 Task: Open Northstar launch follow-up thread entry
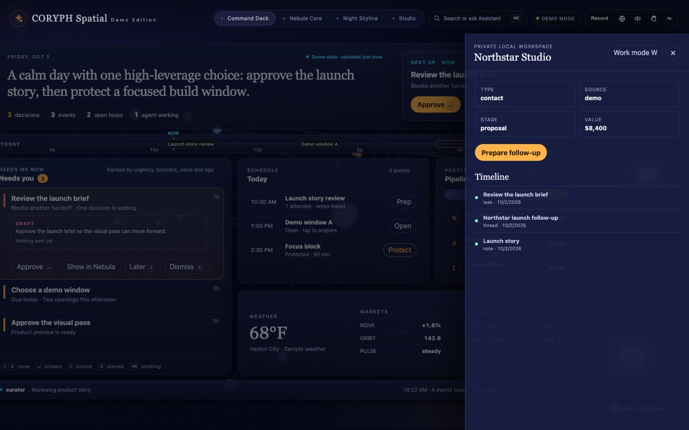pyautogui.click(x=577, y=221)
